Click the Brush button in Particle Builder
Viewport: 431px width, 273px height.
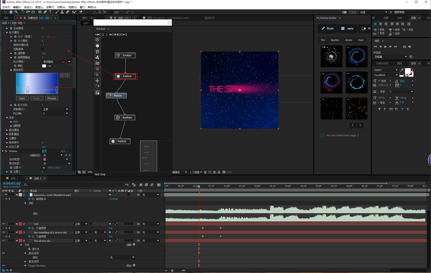click(x=328, y=29)
